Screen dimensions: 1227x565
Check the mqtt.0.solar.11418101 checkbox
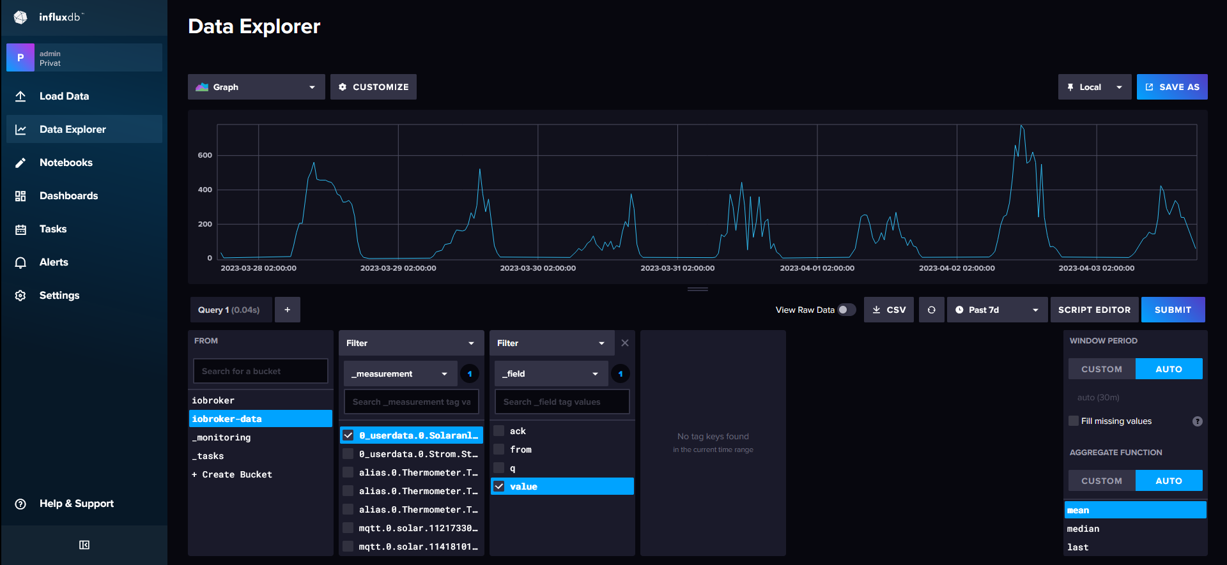pos(348,546)
